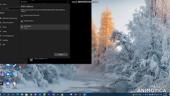Screen dimensions: 170x96
Task: Click the Logitech Webcam device entry
Action: [40, 59]
